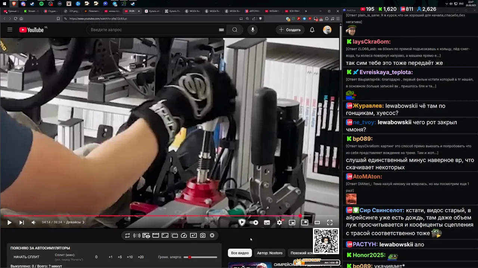Add +20 minutes to split
Image resolution: width=478 pixels, height=268 pixels.
pos(141,257)
